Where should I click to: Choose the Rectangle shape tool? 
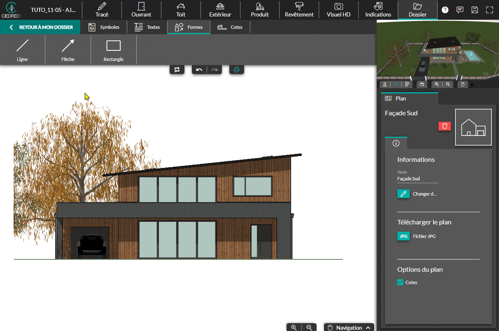coord(113,49)
